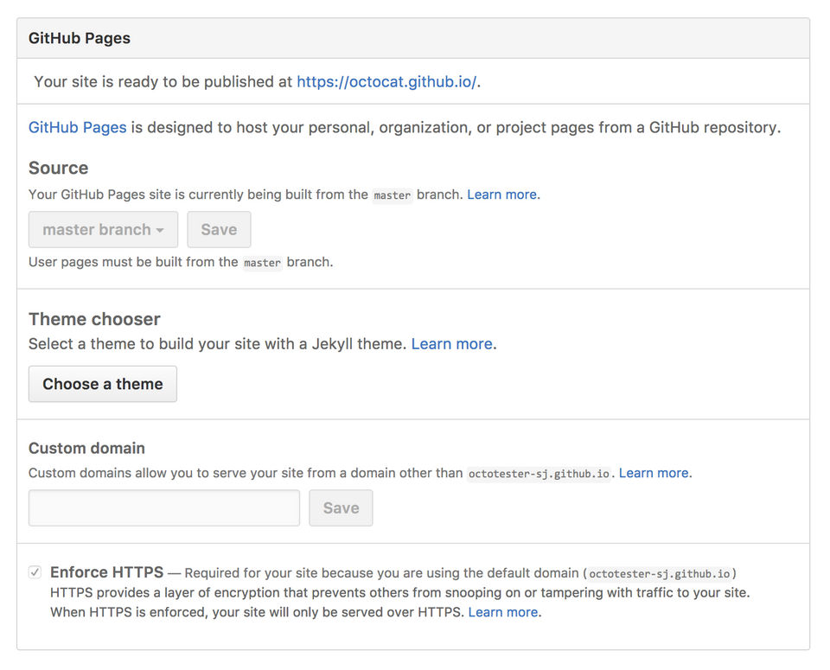Image resolution: width=830 pixels, height=670 pixels.
Task: Open Learn more link for Source branch
Action: (502, 195)
